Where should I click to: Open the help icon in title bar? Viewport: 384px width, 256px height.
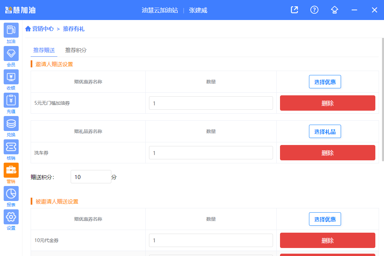click(x=314, y=10)
